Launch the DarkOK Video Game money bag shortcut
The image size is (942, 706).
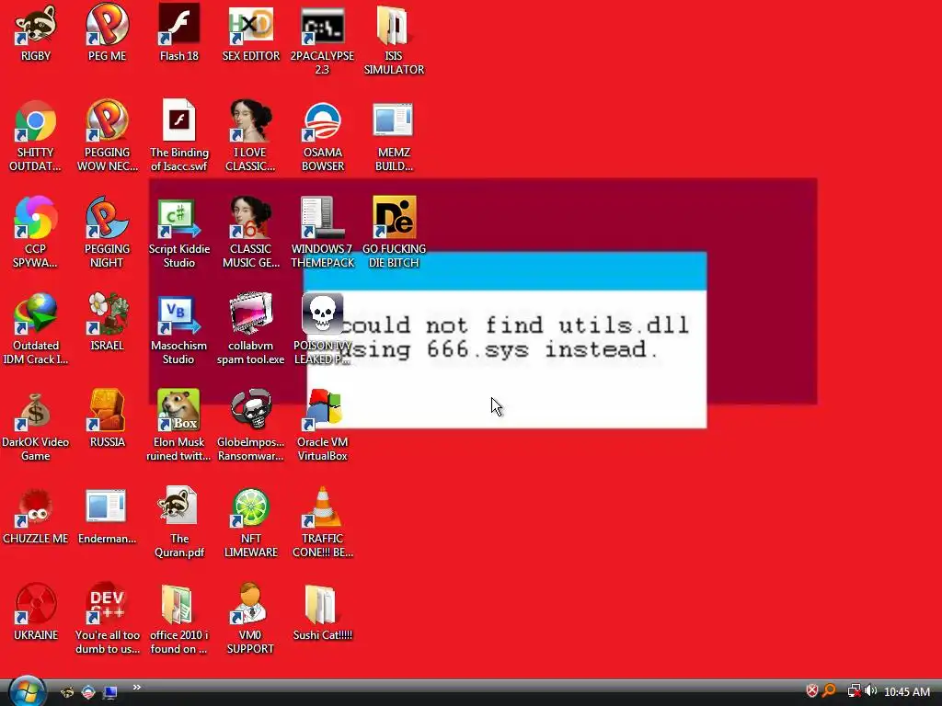[36, 411]
